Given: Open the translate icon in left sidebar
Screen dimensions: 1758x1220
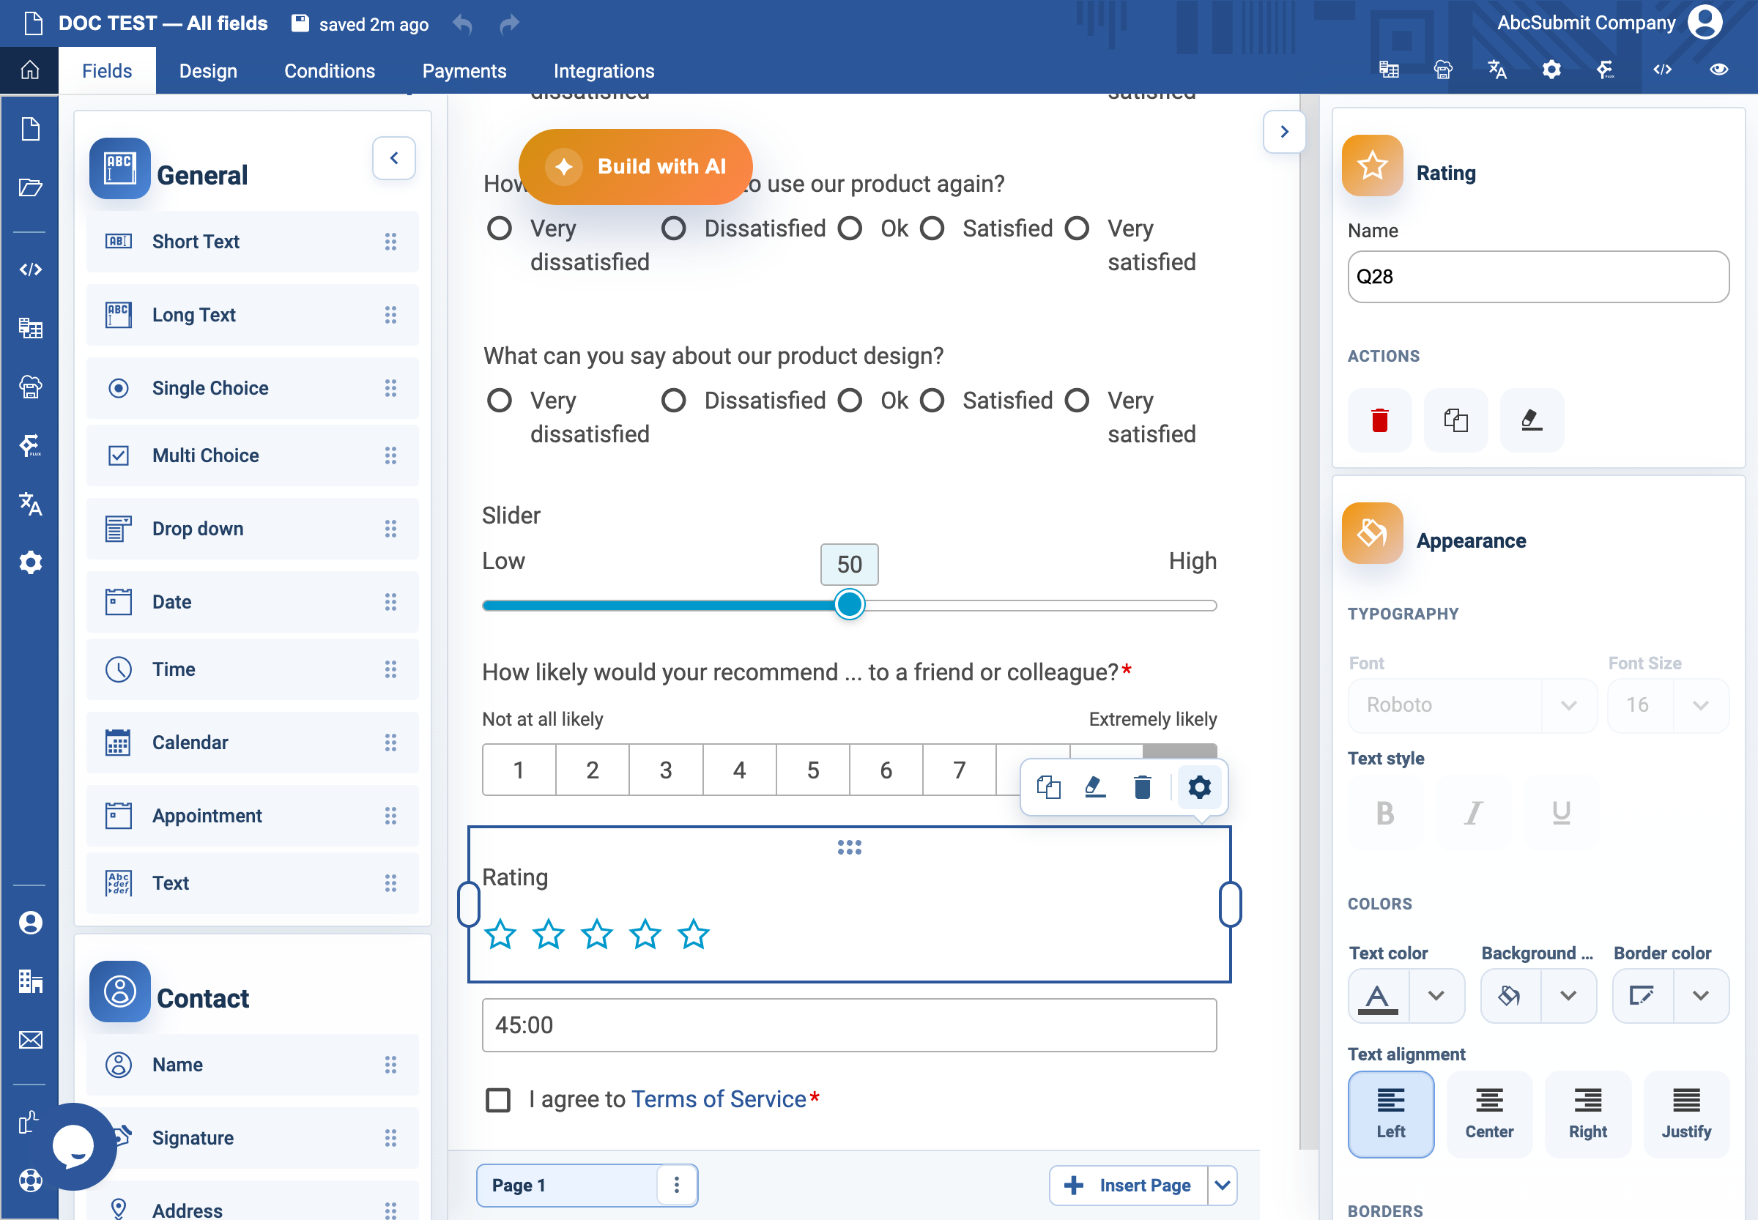Looking at the screenshot, I should tap(31, 503).
